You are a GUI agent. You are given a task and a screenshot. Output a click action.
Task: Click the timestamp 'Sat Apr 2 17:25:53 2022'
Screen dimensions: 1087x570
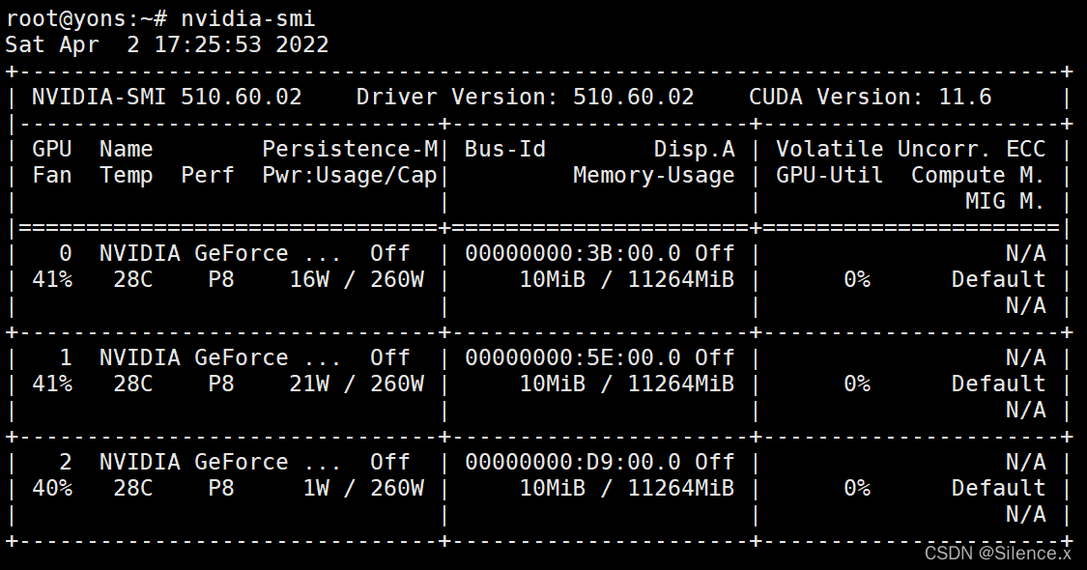point(167,44)
